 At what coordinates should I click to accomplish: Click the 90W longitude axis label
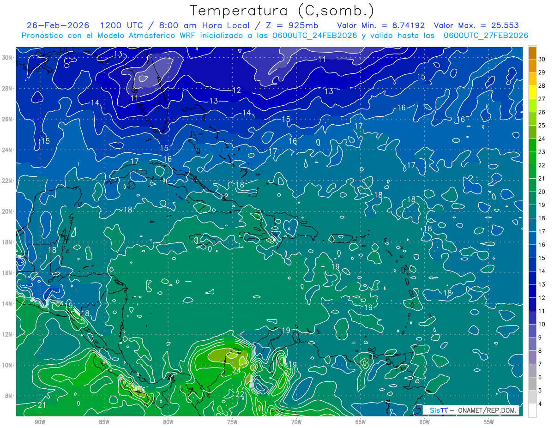pos(40,422)
